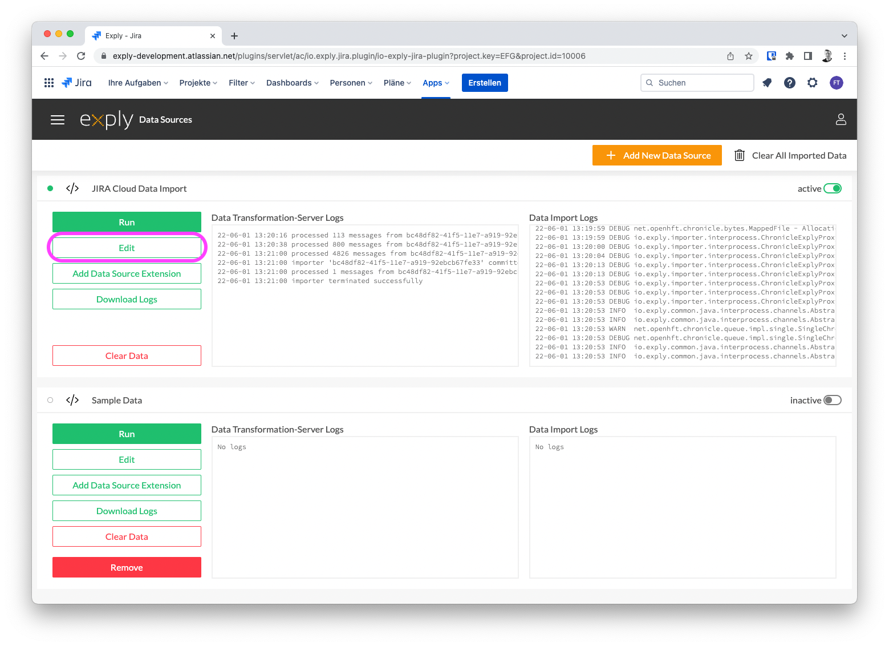Click the Jira logo

(x=76, y=83)
